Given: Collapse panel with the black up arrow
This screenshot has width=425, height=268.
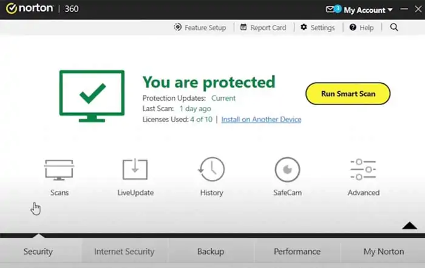Looking at the screenshot, I should click(x=409, y=225).
